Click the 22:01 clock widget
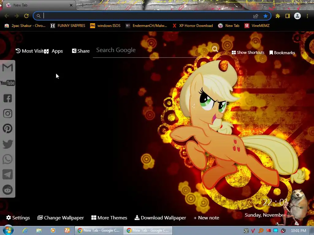Image resolution: width=314 pixels, height=235 pixels. point(275,203)
